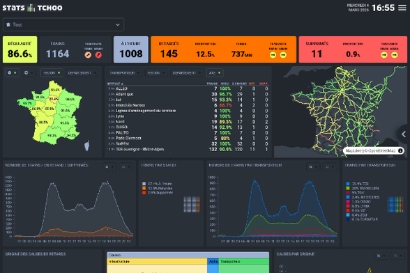Click second yellow trend arrow in Retardés card
The height and width of the screenshot is (273, 410).
tap(283, 55)
